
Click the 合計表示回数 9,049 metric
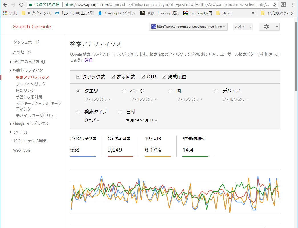click(120, 146)
